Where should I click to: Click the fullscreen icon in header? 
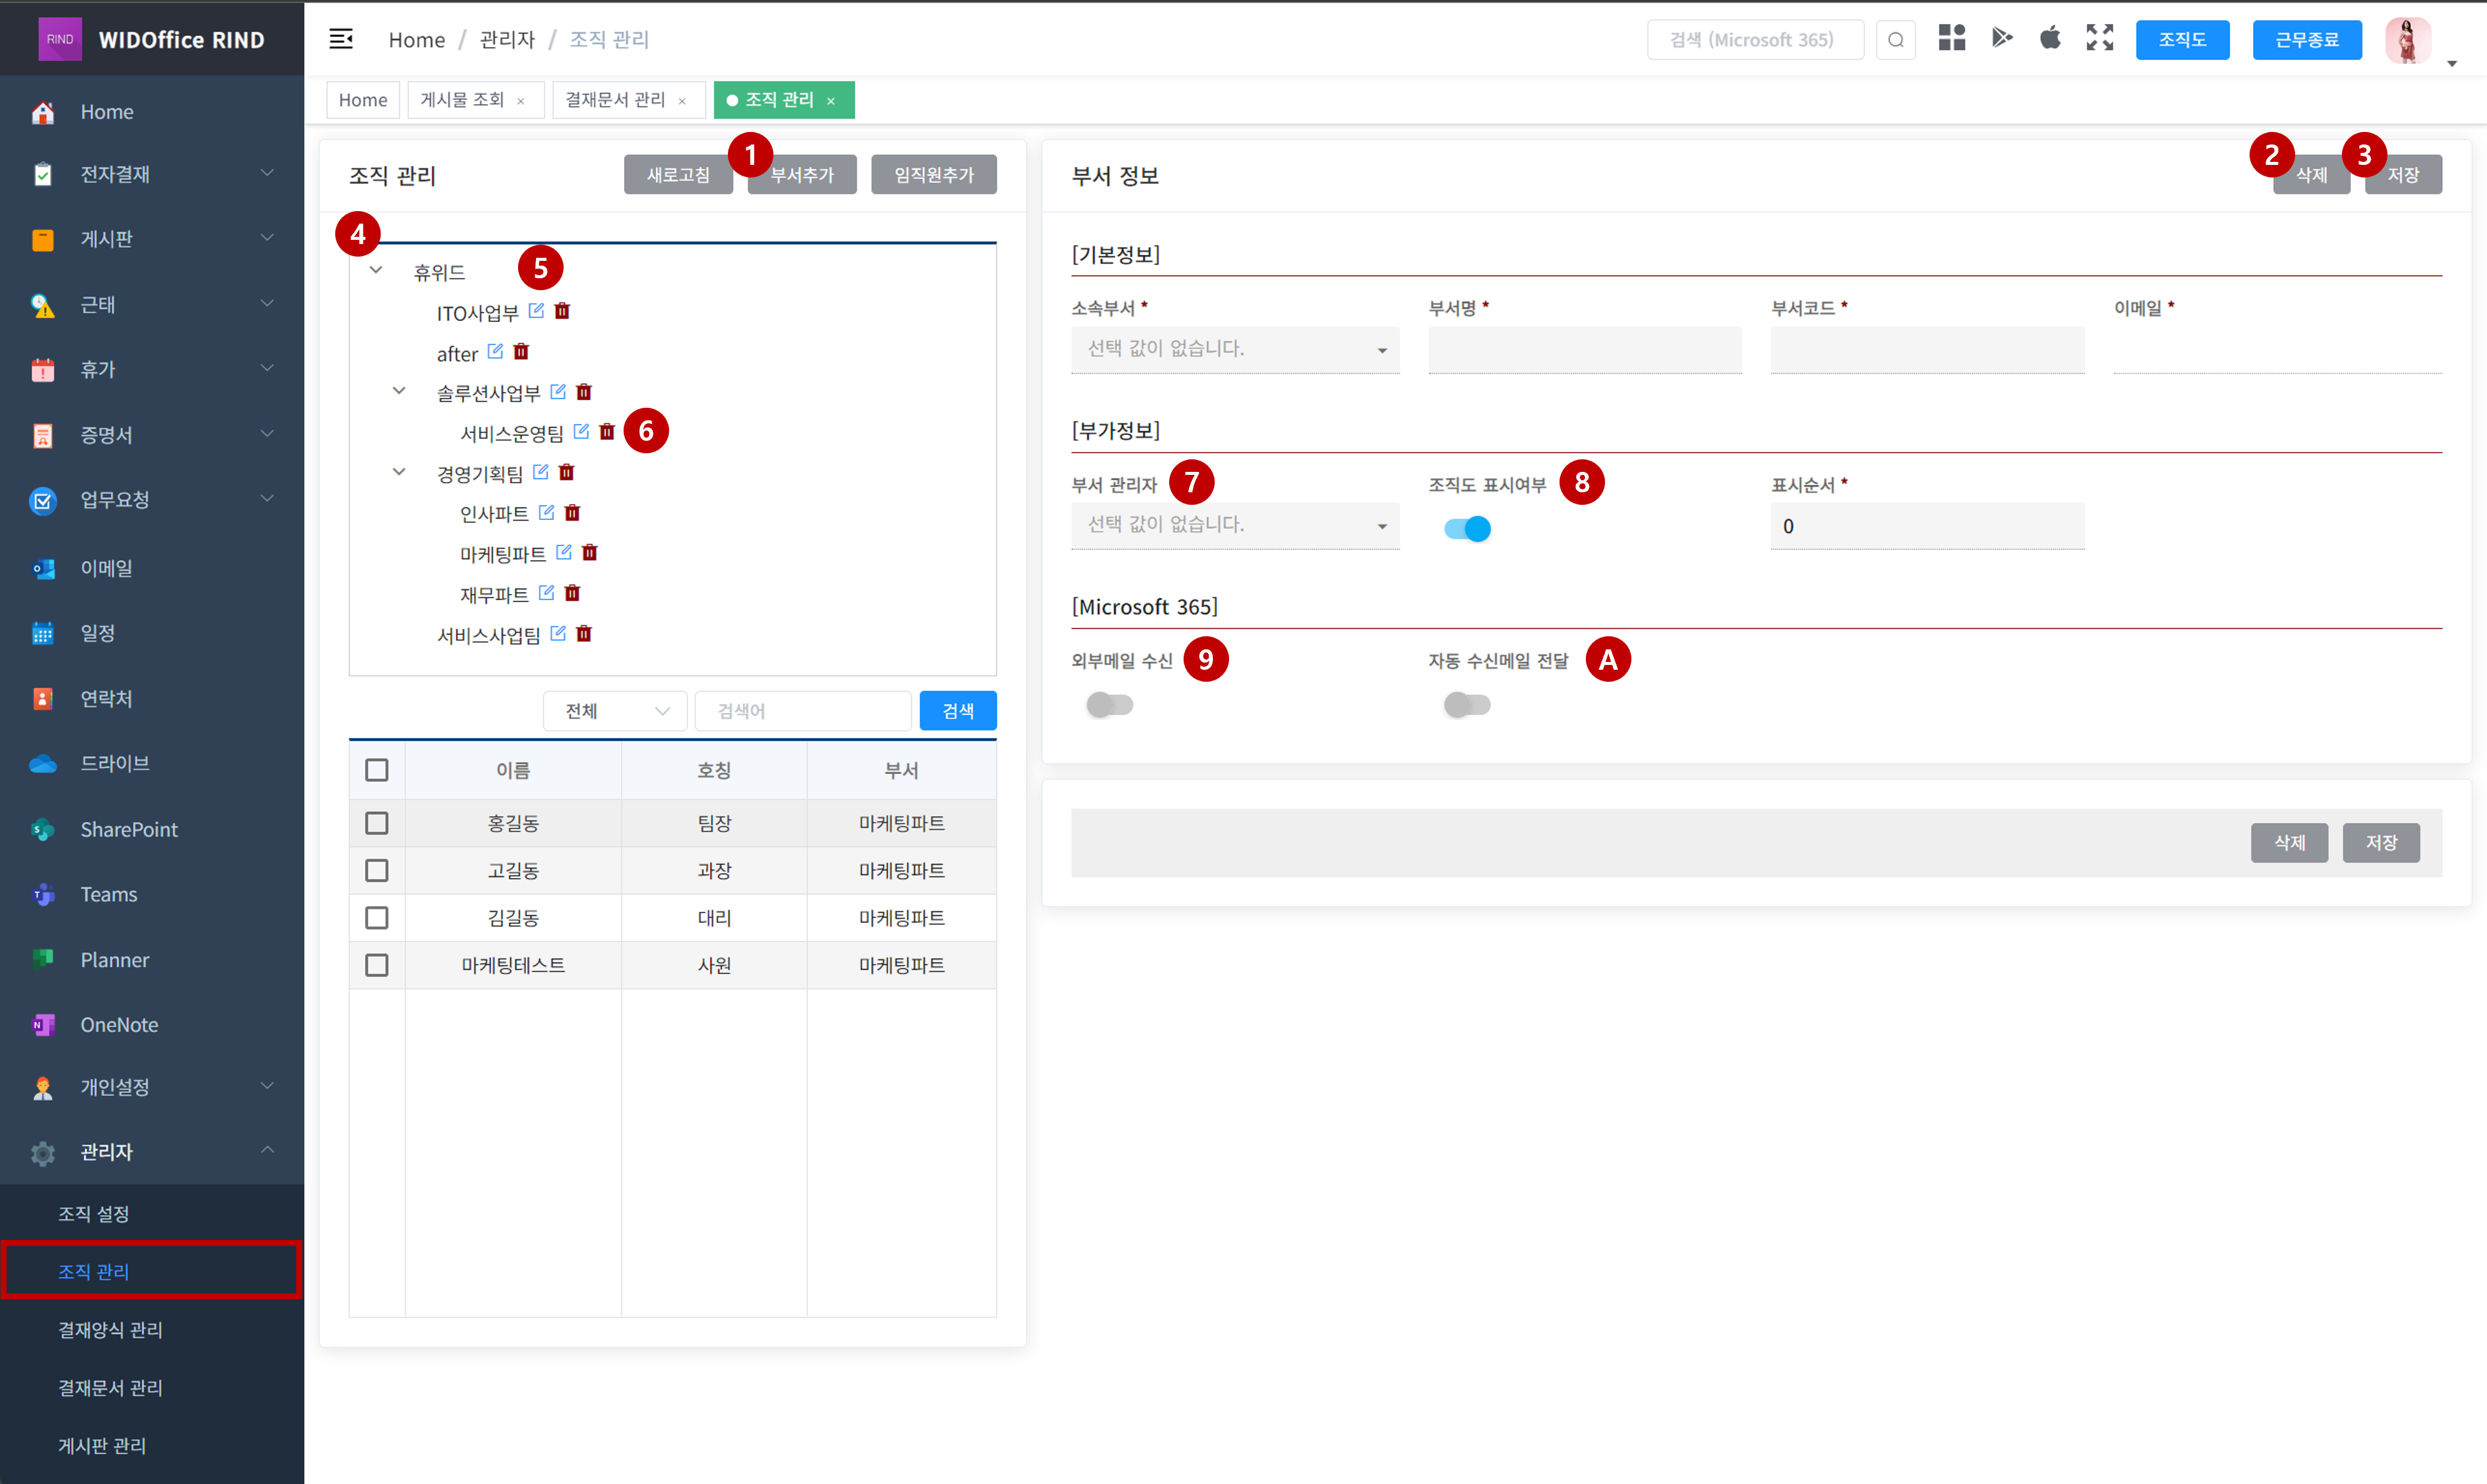point(2099,39)
